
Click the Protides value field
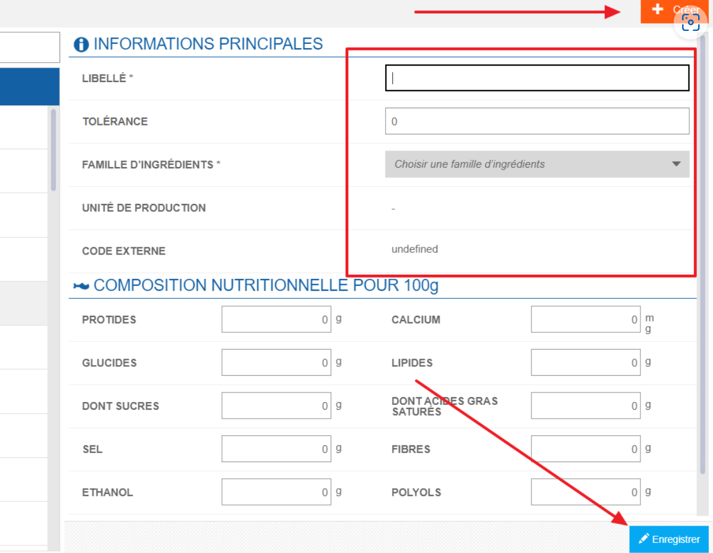[277, 319]
